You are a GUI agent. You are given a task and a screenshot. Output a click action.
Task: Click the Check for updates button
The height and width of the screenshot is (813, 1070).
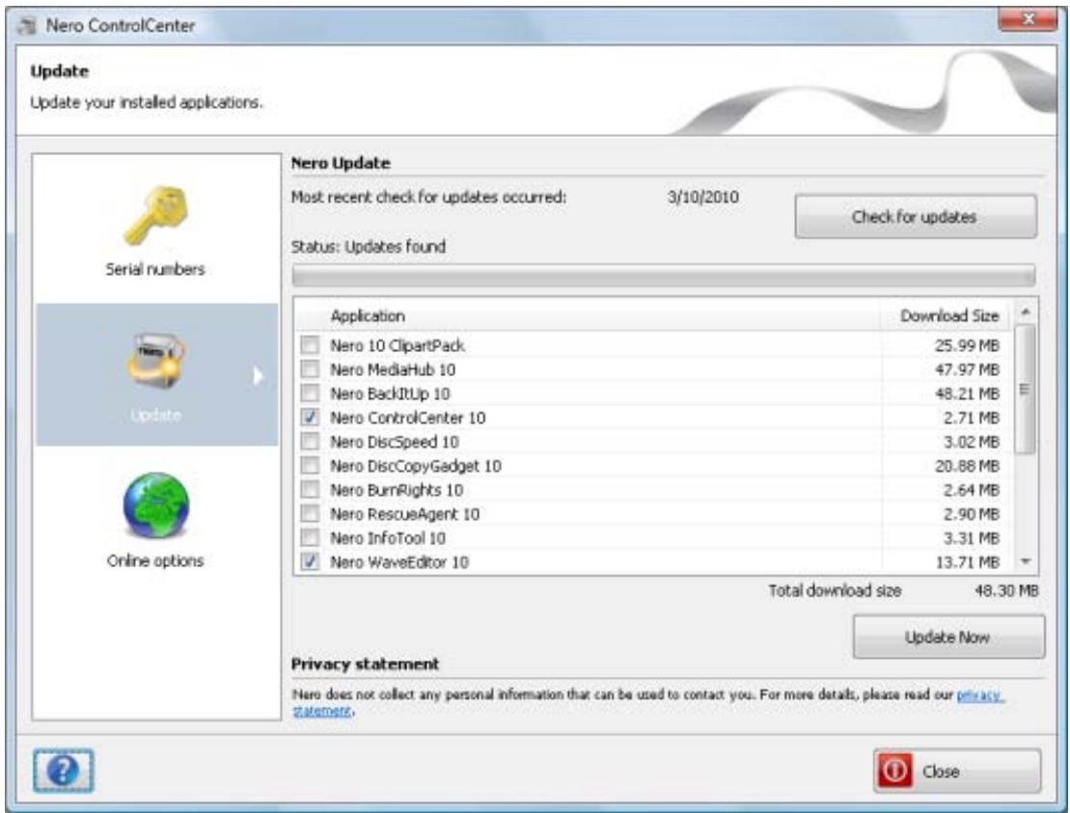915,217
